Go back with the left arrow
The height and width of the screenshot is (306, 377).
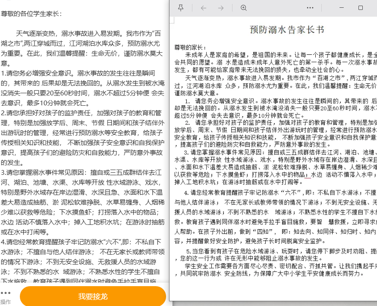click(204, 8)
